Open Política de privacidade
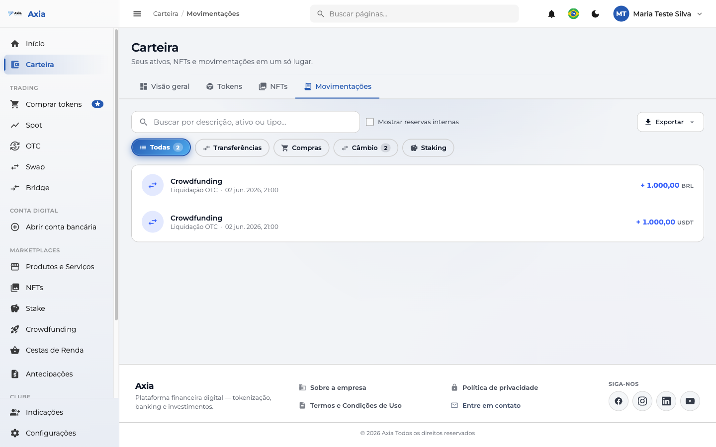 coord(494,388)
